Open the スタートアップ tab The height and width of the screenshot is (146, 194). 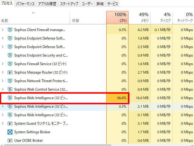point(69,4)
